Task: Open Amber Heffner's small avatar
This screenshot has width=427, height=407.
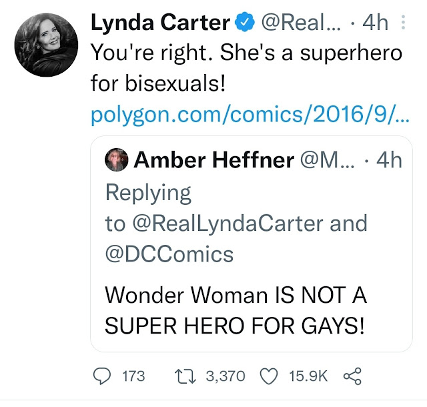Action: (x=117, y=159)
